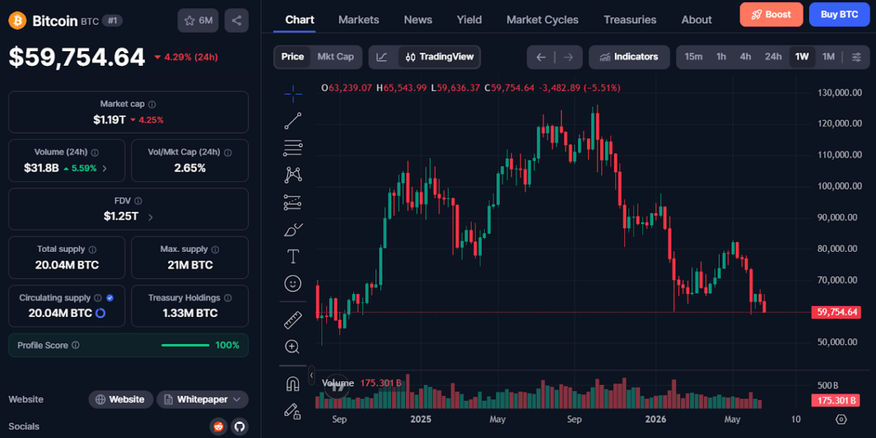Switch to TradingView chart mode
The width and height of the screenshot is (876, 438).
pos(439,57)
